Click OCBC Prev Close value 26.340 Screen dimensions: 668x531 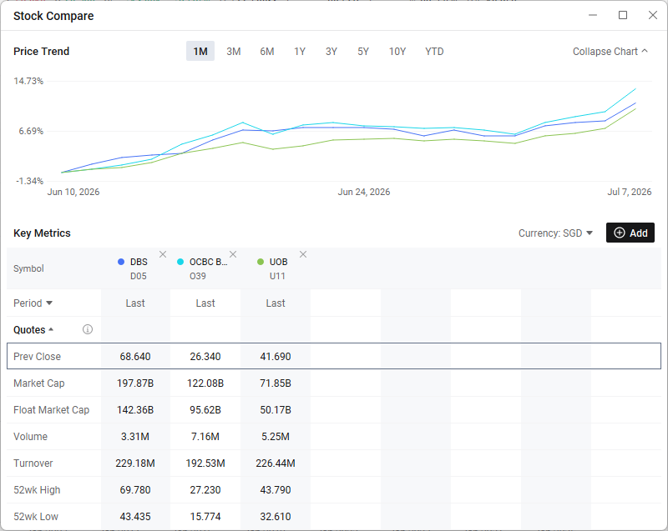tap(205, 357)
